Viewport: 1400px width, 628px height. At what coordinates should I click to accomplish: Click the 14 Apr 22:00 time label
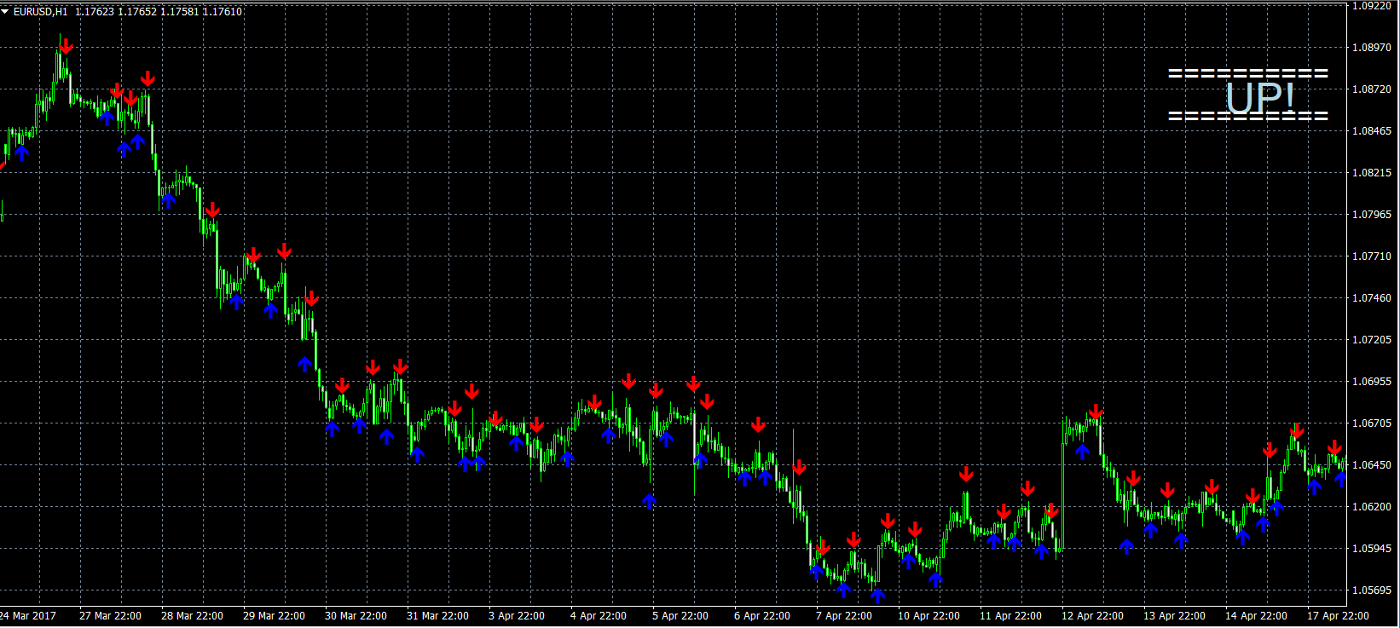coord(1256,616)
